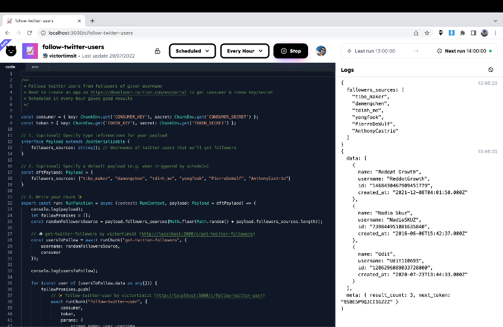
Task: Expand the tab search chevron
Action: [x=495, y=21]
